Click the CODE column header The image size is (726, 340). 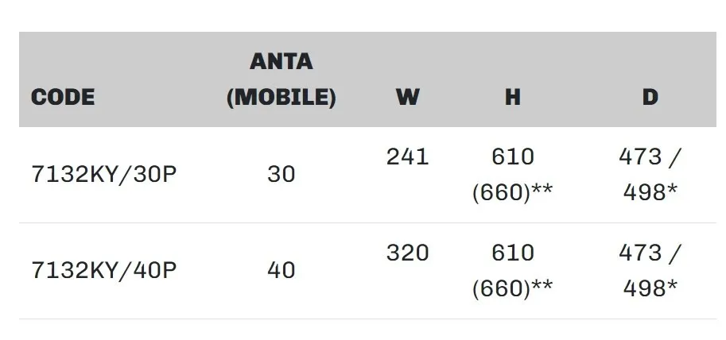(63, 98)
